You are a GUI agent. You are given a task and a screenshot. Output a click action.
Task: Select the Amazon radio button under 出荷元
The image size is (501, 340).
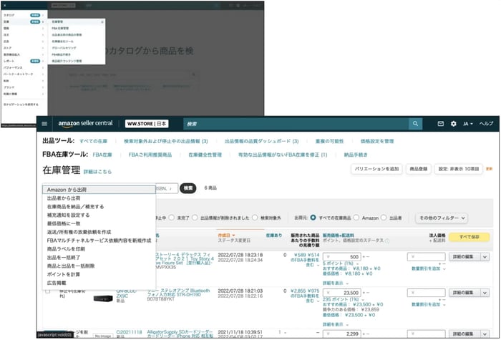tap(356, 218)
